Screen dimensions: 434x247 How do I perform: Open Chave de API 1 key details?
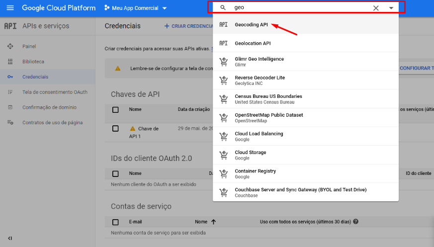click(144, 133)
